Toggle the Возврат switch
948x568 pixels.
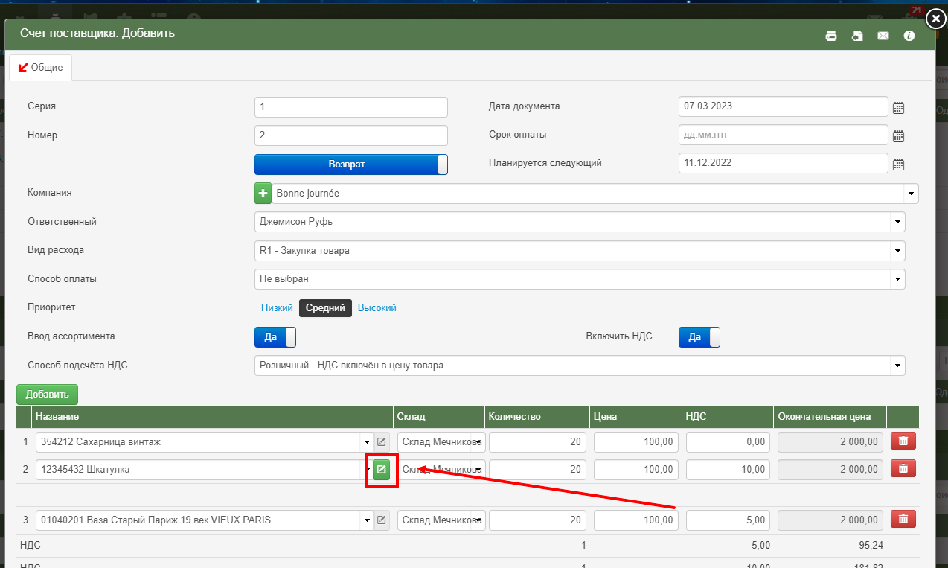click(x=351, y=165)
